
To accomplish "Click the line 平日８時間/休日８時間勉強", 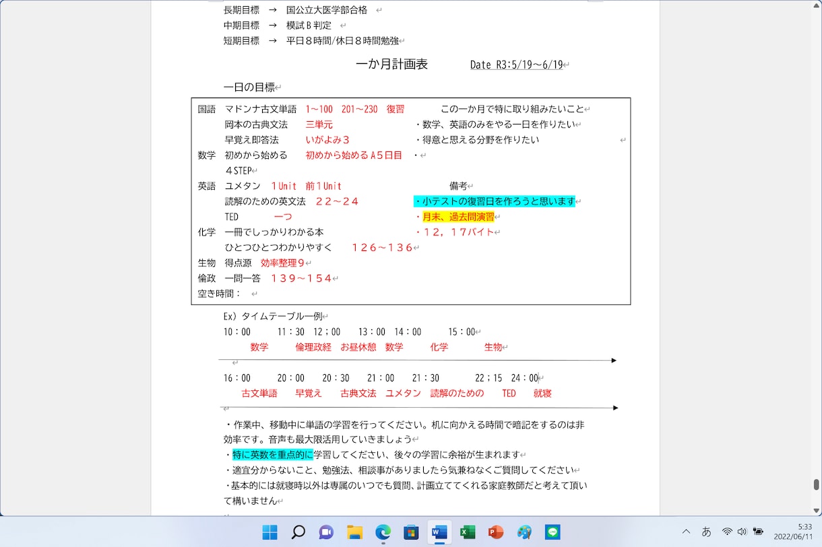I will pyautogui.click(x=342, y=41).
